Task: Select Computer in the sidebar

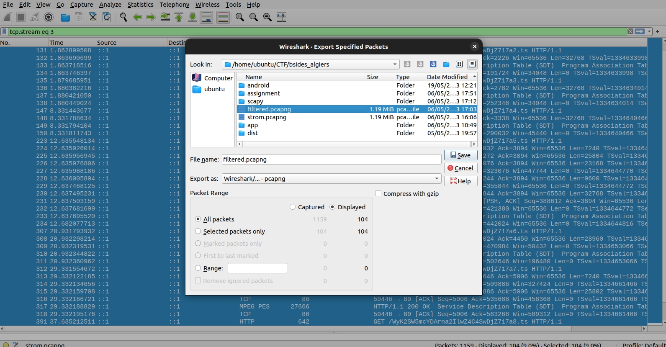Action: pos(212,78)
